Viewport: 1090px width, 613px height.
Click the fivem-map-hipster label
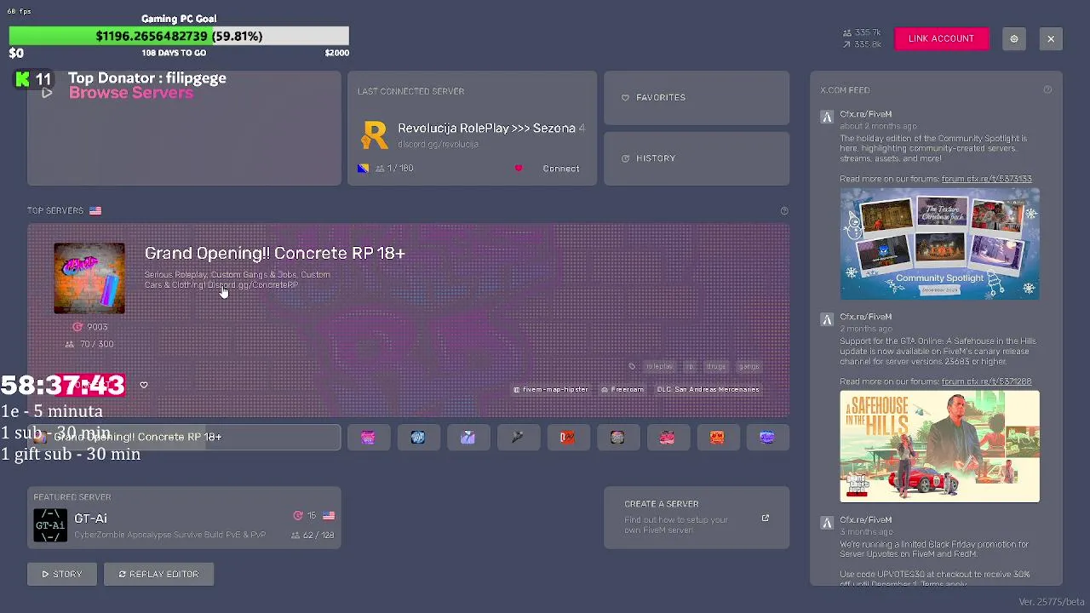coord(550,389)
